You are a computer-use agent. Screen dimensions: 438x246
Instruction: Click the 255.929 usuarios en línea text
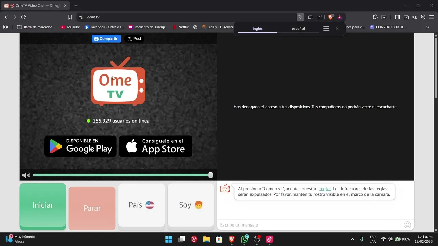click(121, 121)
